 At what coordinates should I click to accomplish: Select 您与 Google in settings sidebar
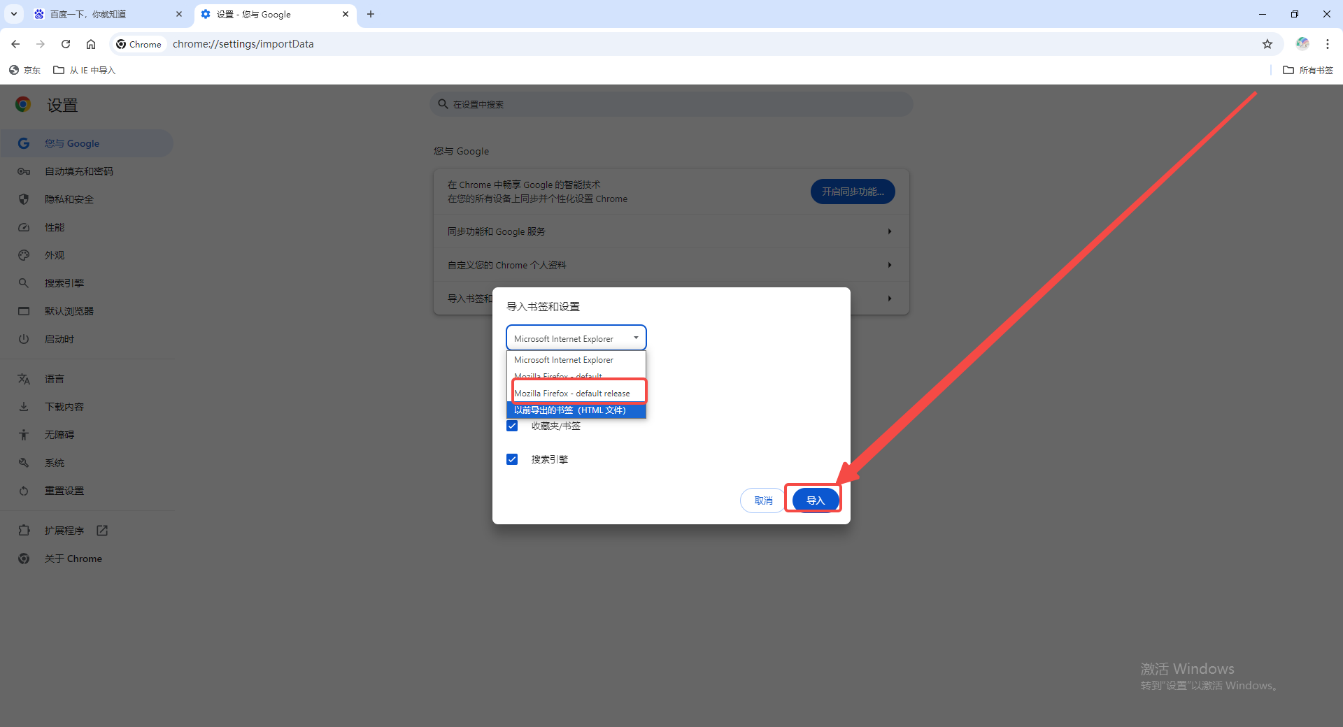point(87,143)
